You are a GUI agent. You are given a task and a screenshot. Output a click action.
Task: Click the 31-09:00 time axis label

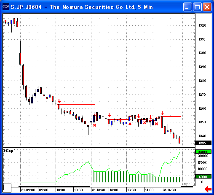[x=28, y=190]
